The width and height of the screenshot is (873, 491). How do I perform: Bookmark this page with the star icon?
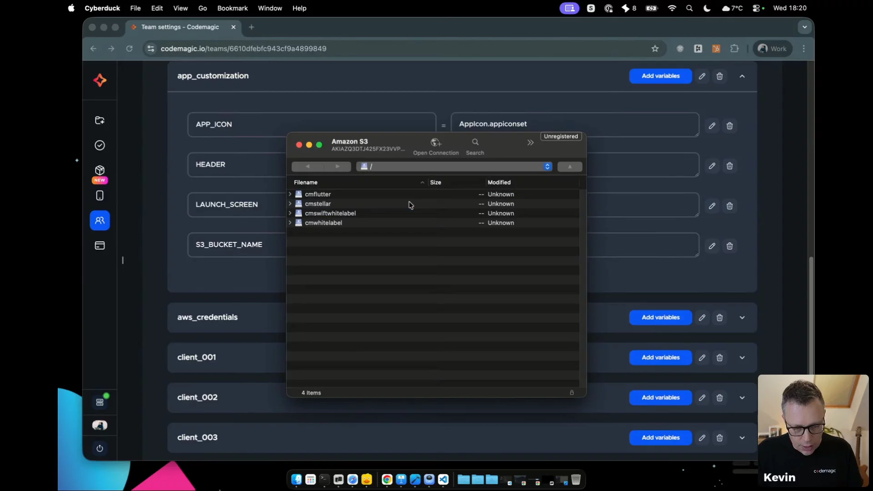click(655, 49)
